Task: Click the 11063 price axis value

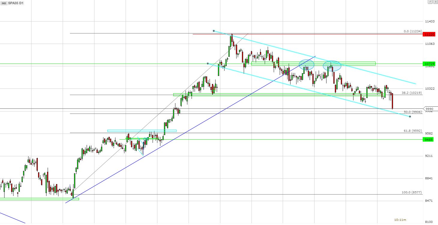Action: [x=430, y=44]
